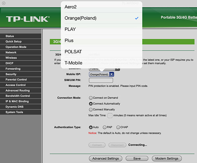
Task: Open Security in sidebar
Action: coord(21,74)
